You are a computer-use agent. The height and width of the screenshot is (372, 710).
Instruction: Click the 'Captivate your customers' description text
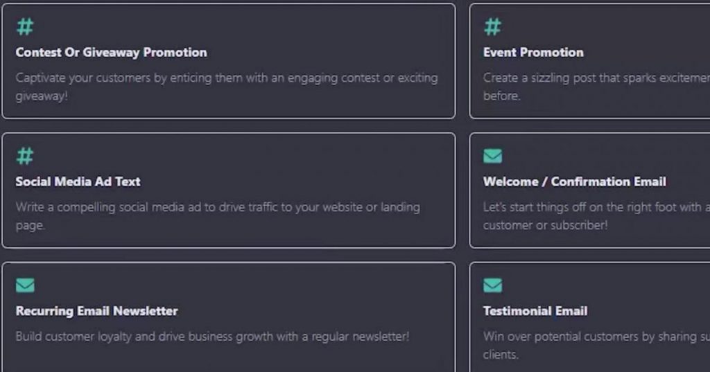227,87
